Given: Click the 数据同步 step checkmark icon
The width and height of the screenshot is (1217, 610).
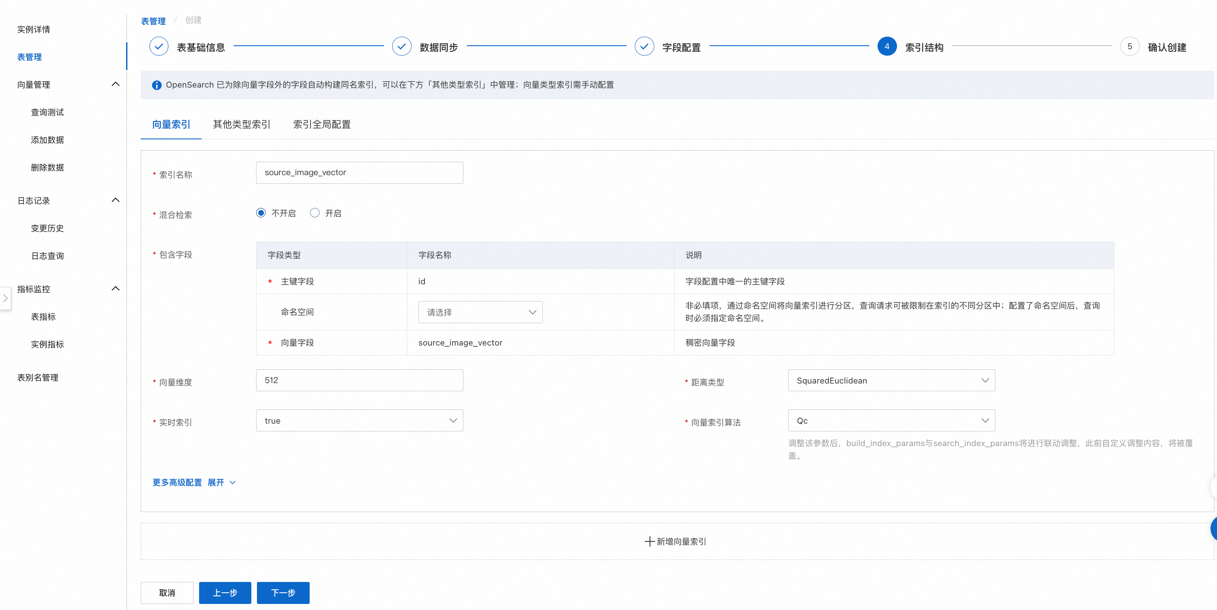Looking at the screenshot, I should 401,46.
